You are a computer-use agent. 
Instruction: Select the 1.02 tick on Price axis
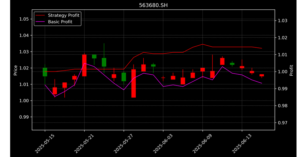(24, 68)
